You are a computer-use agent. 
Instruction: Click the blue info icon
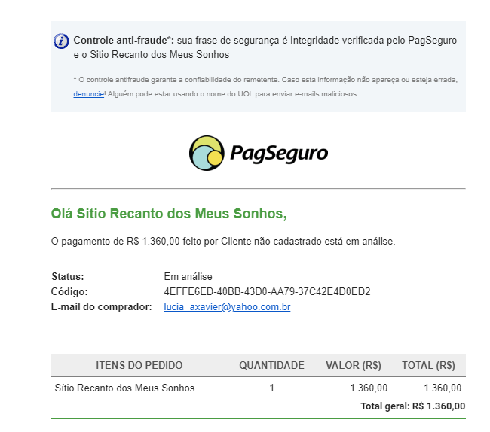[x=61, y=41]
